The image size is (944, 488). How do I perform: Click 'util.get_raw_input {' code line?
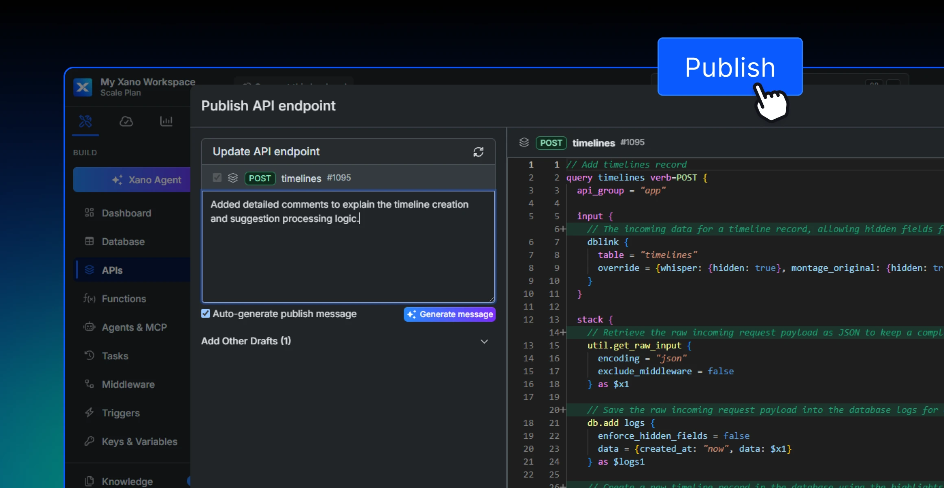[639, 345]
